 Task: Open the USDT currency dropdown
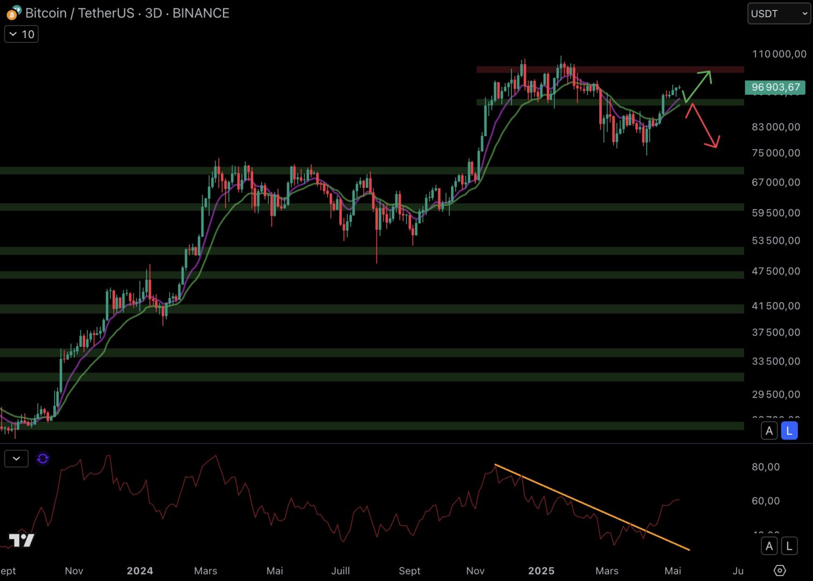[779, 13]
